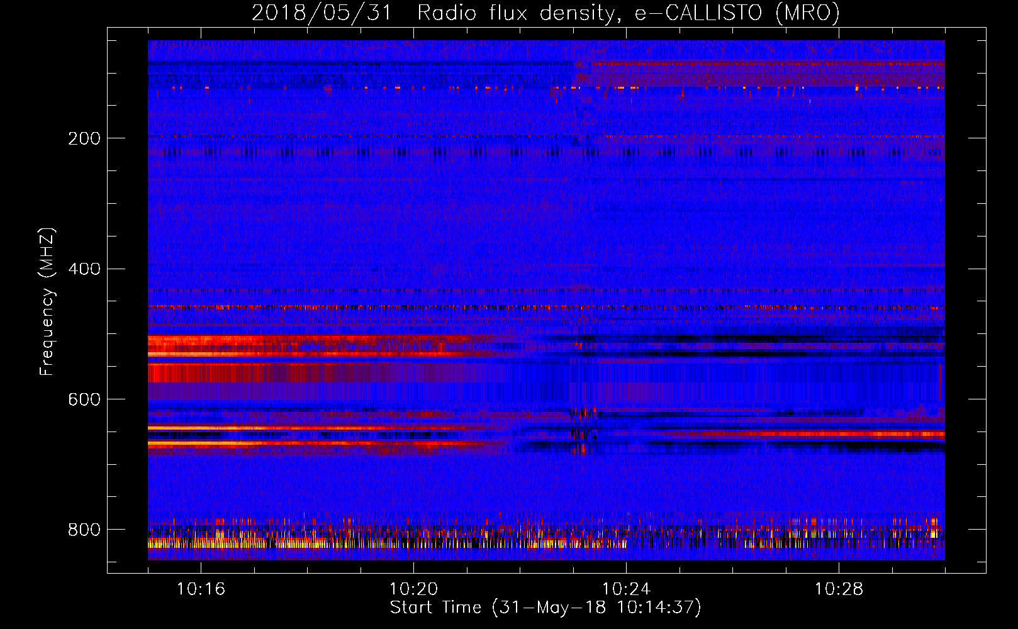This screenshot has height=629, width=1018.
Task: Select the 'Frequency (MHZ)' axis label
Action: point(47,302)
